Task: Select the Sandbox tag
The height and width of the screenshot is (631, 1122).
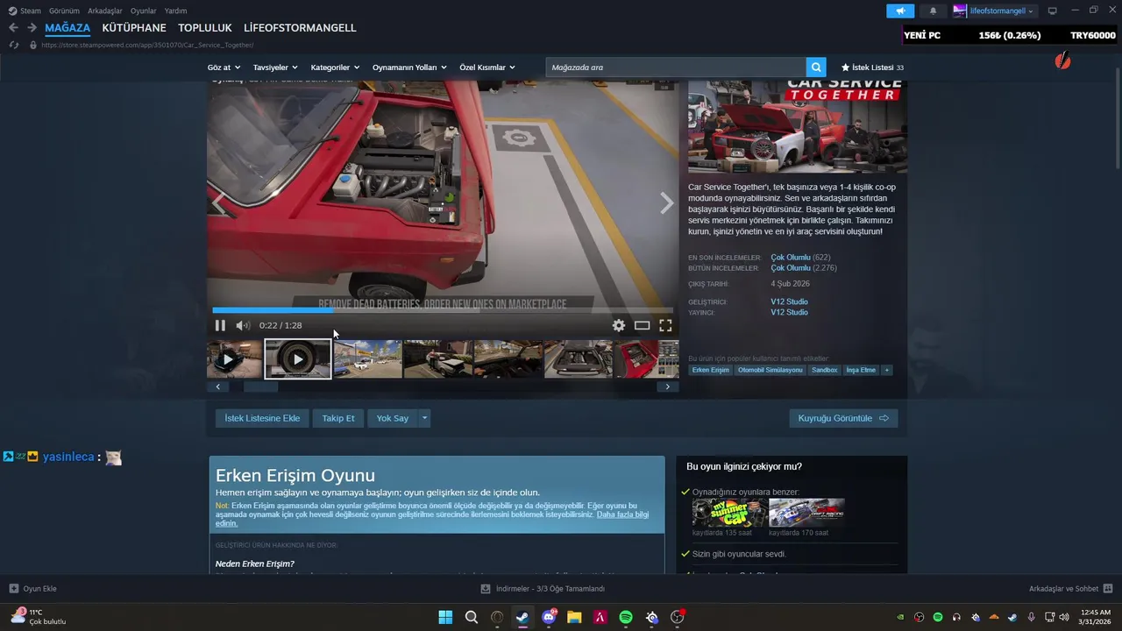Action: tap(824, 370)
